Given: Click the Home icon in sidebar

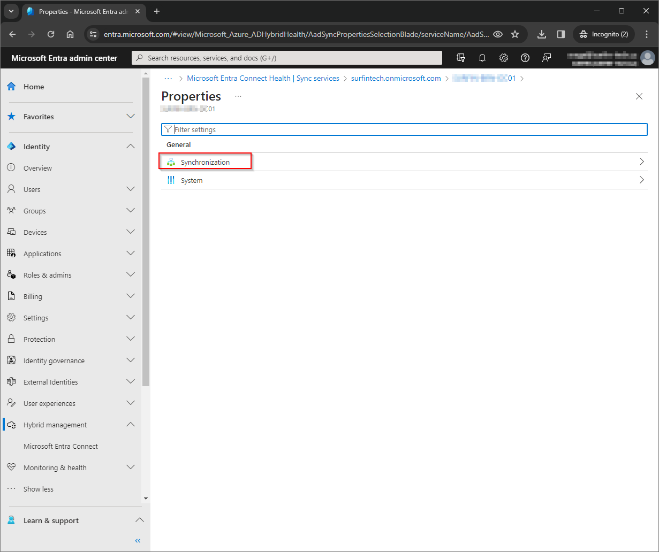Looking at the screenshot, I should click(11, 87).
